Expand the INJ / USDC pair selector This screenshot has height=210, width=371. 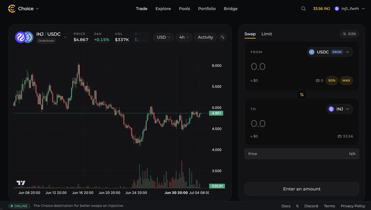click(65, 38)
